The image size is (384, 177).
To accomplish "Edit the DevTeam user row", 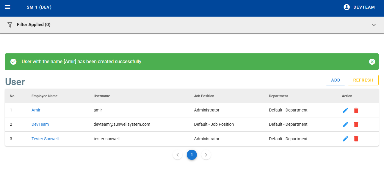I will pyautogui.click(x=345, y=125).
